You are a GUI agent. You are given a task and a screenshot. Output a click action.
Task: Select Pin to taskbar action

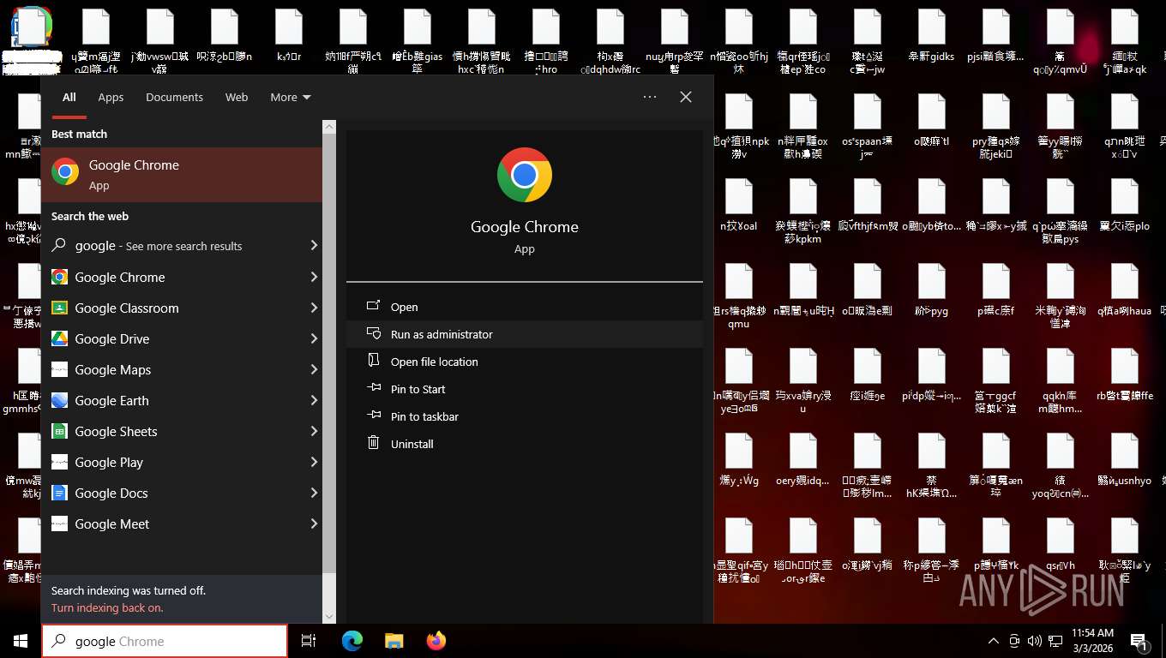524,416
